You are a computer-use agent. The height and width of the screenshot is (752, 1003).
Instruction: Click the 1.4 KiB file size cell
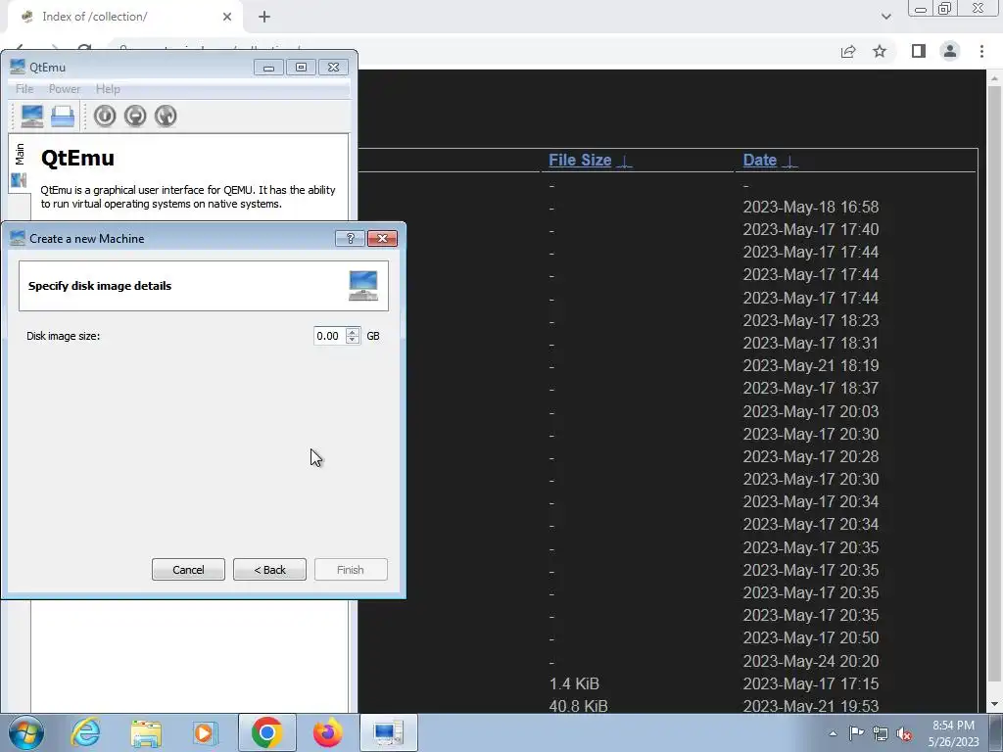(x=574, y=684)
